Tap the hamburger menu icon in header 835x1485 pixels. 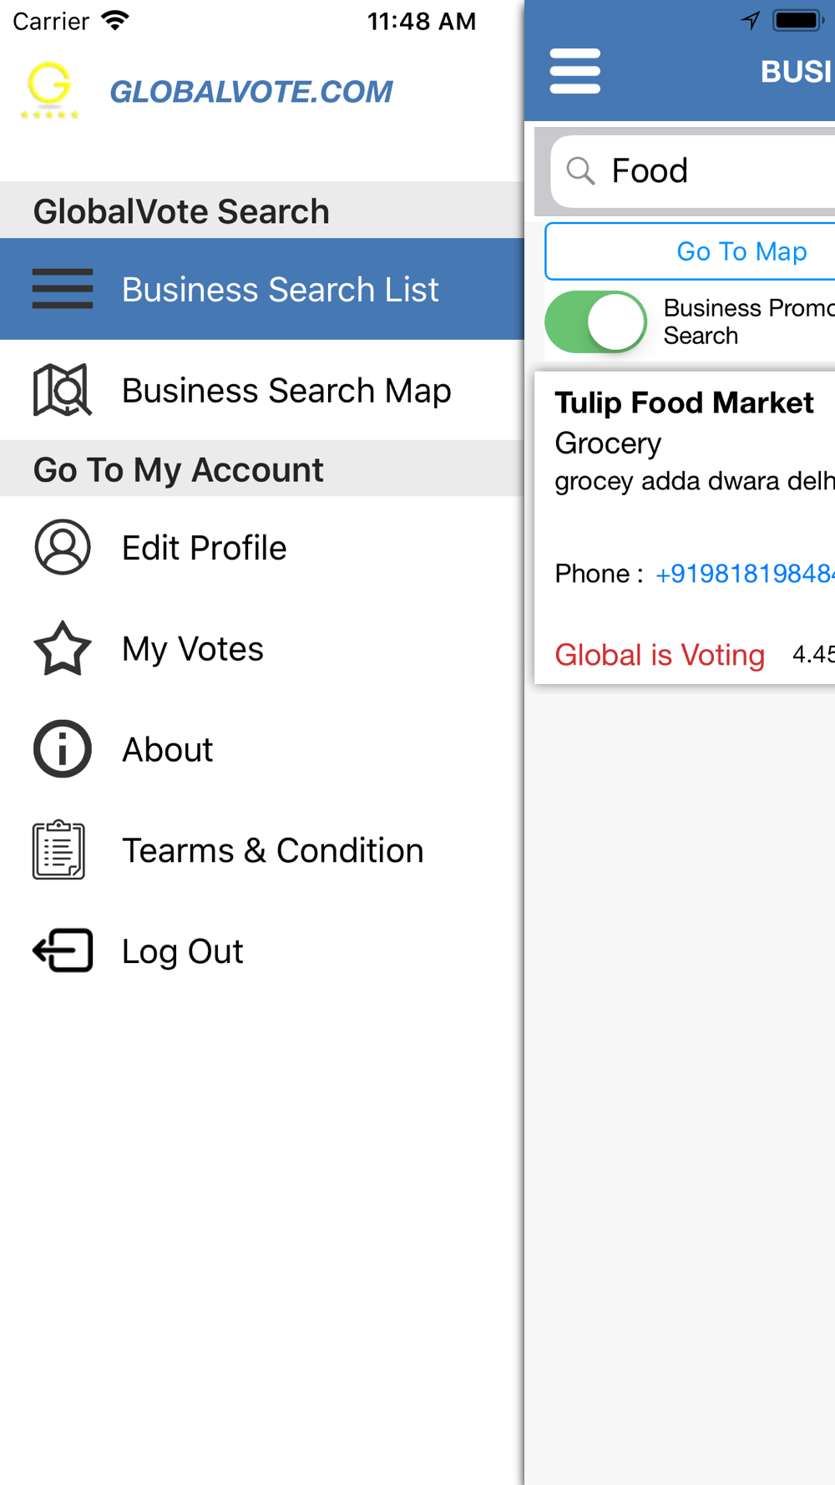(x=574, y=71)
